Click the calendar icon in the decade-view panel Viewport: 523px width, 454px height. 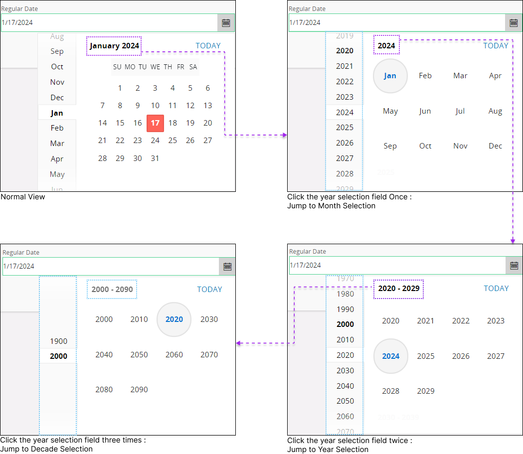tap(227, 266)
